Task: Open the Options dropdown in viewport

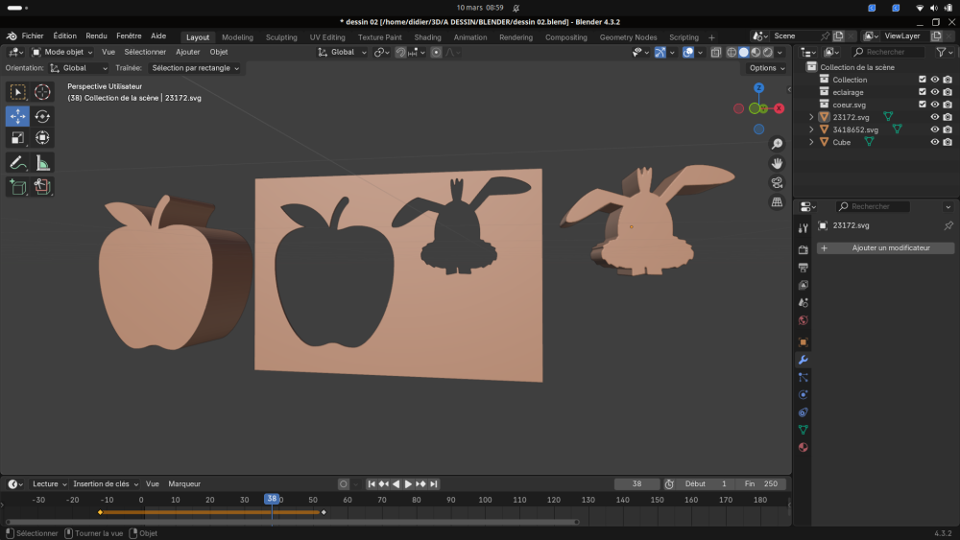Action: pyautogui.click(x=766, y=68)
